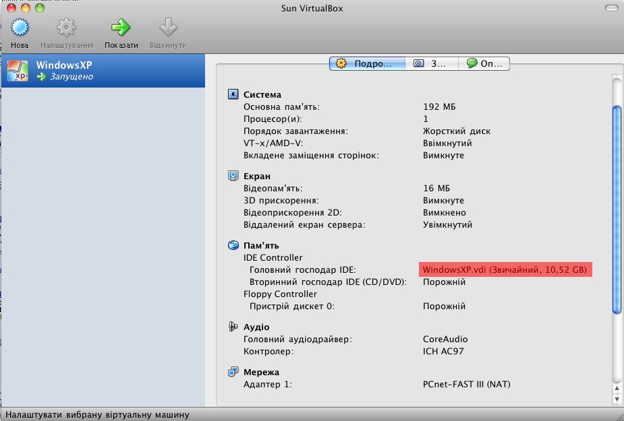Switch to the Оп… description tab

[484, 63]
